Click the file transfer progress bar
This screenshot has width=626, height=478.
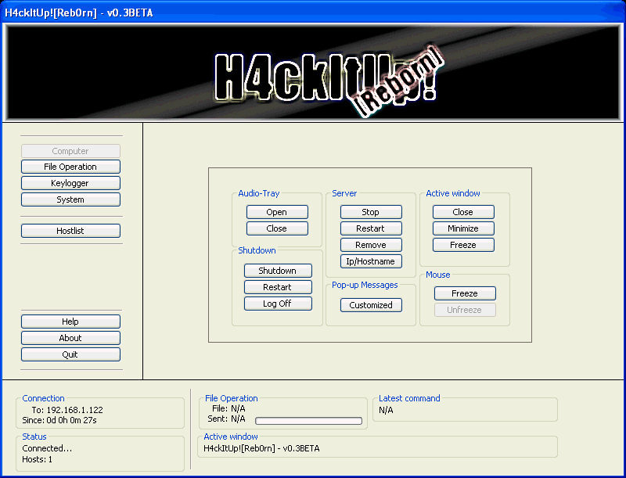coord(308,419)
